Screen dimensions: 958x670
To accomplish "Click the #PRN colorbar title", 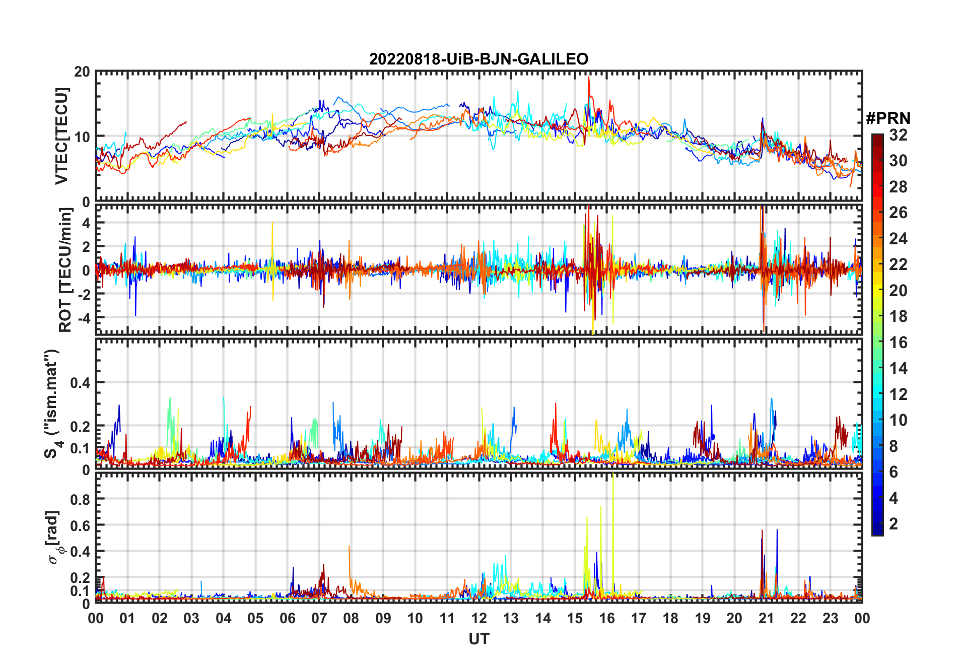I will coord(888,118).
